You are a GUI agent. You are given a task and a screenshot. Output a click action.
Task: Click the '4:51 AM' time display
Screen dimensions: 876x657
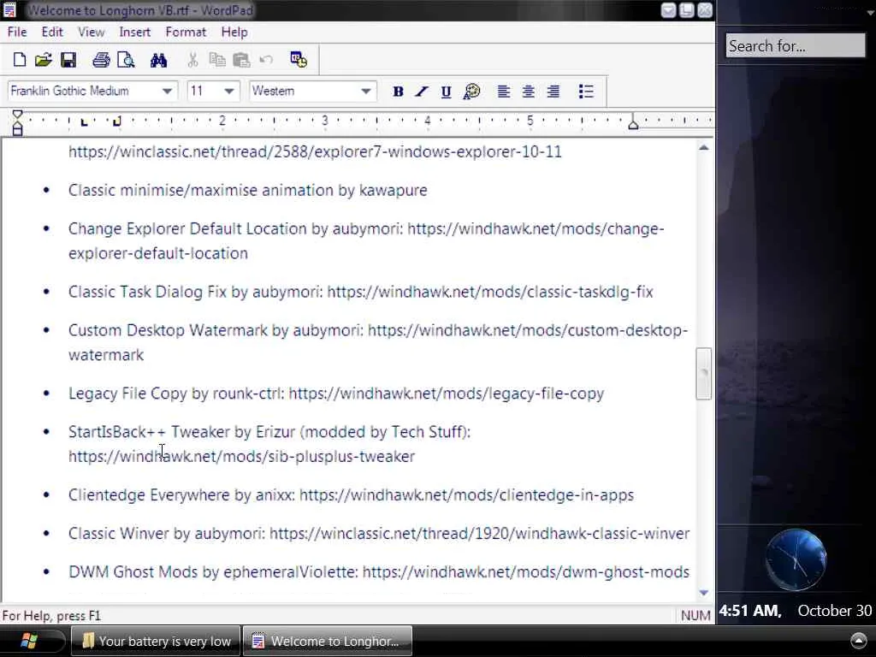[x=749, y=611]
